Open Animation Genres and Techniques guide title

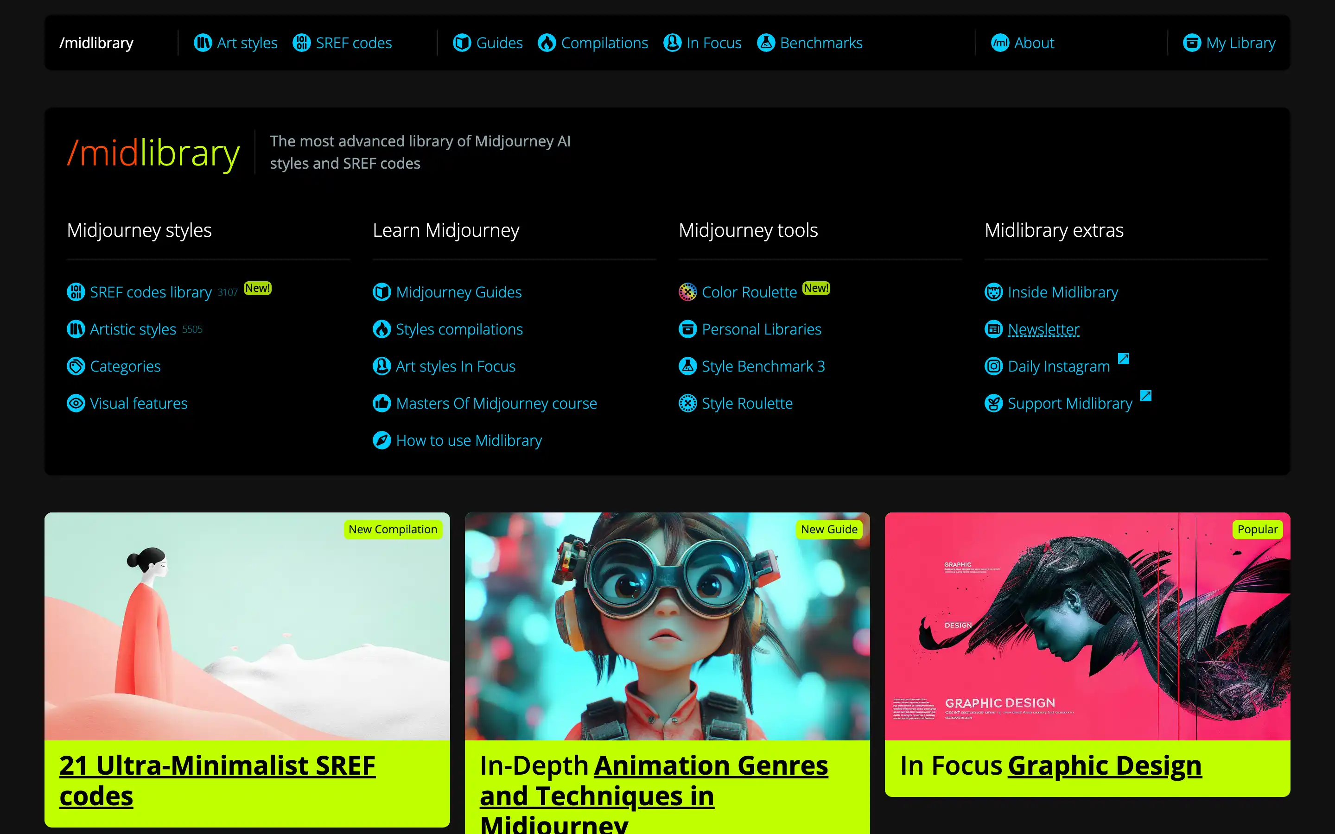click(x=654, y=794)
